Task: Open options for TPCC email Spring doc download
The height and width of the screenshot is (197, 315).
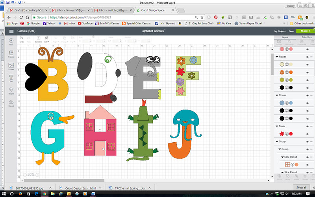Action: point(150,188)
